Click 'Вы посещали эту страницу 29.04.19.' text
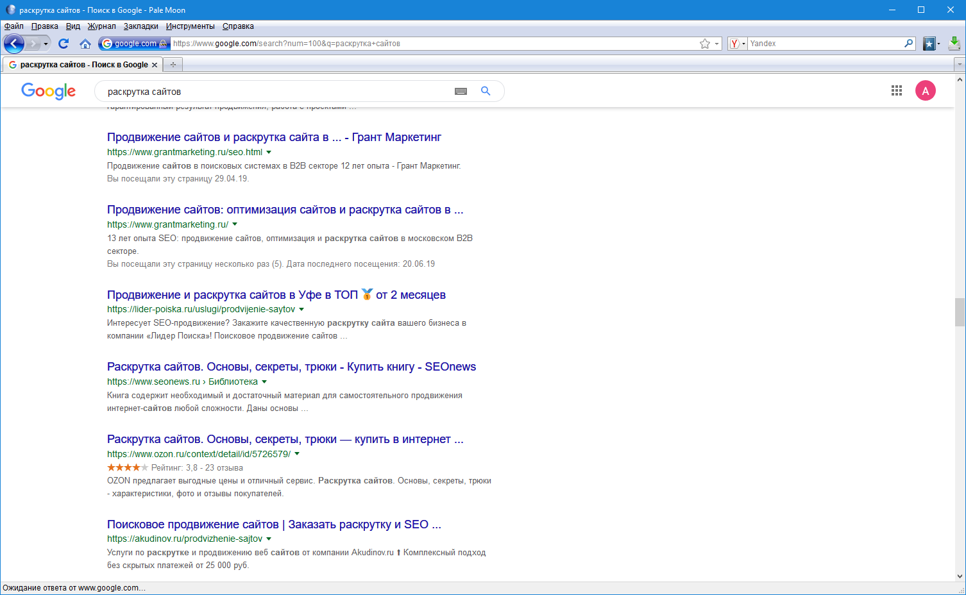 pyautogui.click(x=178, y=179)
